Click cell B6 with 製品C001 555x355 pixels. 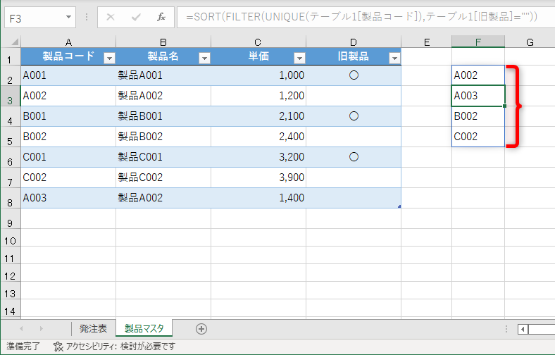coord(163,157)
